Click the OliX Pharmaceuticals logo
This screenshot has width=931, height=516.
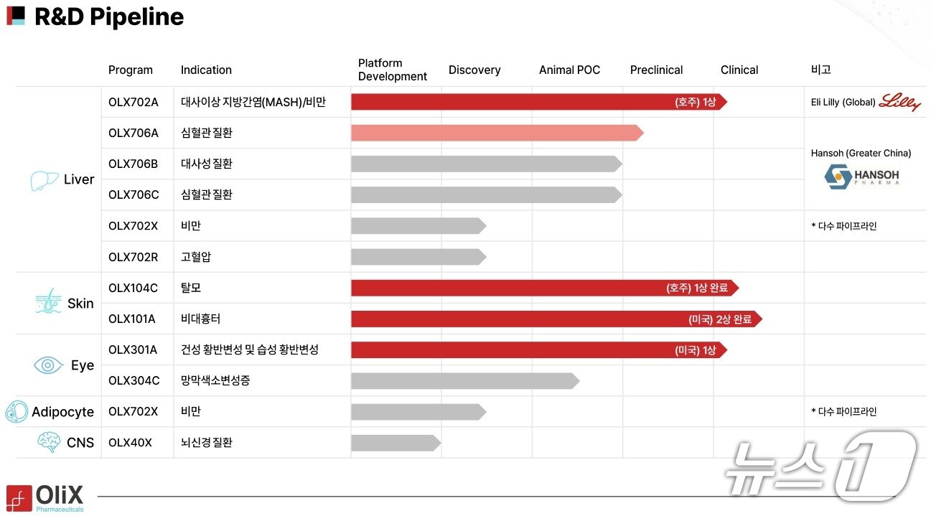pos(45,498)
